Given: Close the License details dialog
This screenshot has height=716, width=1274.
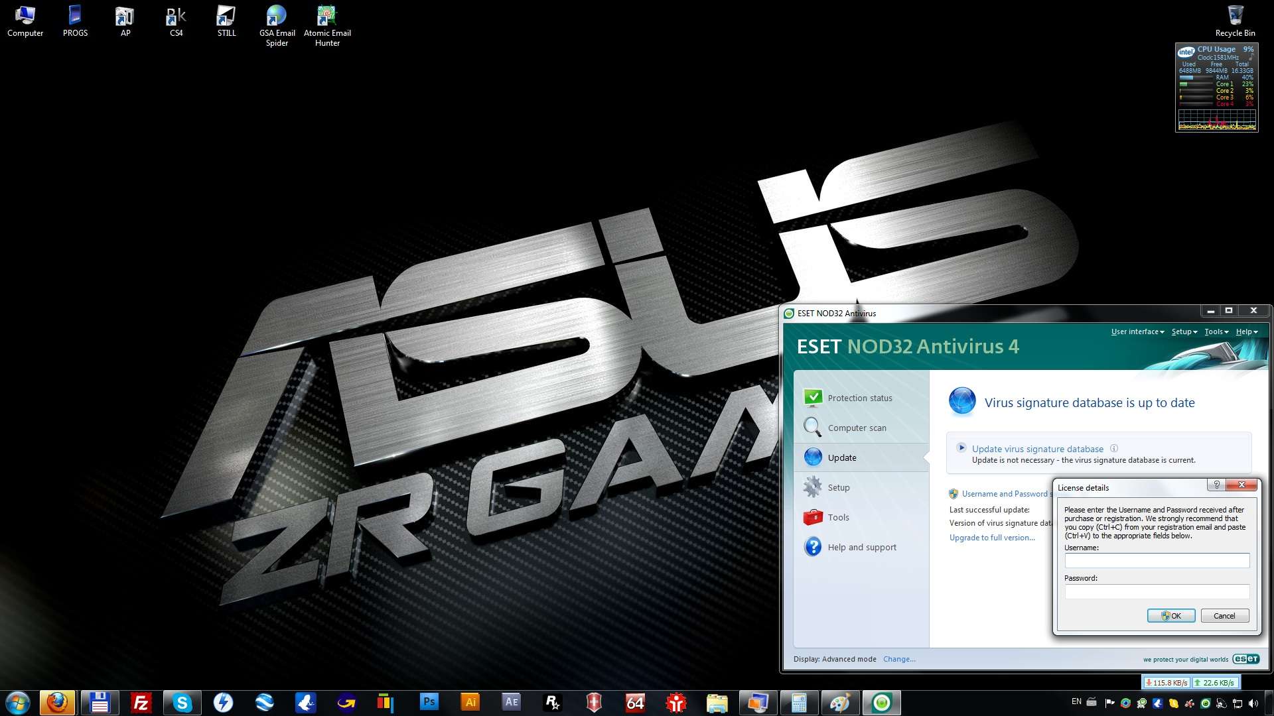Looking at the screenshot, I should 1241,485.
